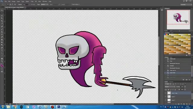Select the Move tool
This screenshot has width=193, height=109.
(x=2, y=10)
